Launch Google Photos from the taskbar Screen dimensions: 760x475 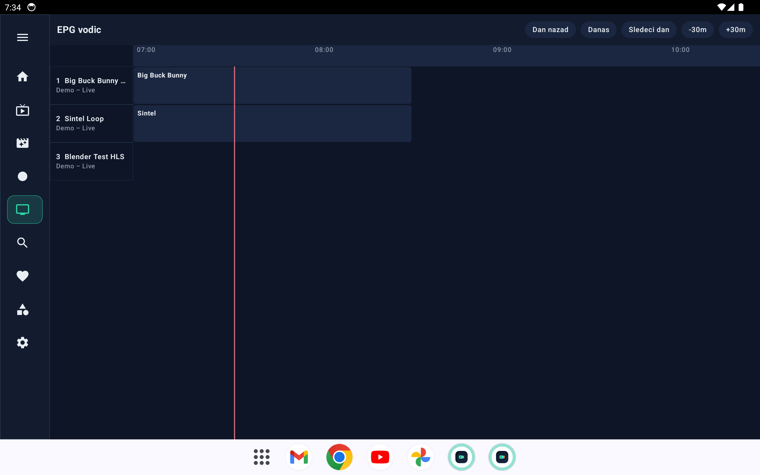(x=420, y=457)
